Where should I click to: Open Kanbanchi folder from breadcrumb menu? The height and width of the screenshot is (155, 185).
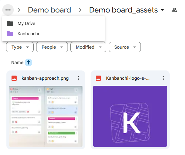point(53,34)
